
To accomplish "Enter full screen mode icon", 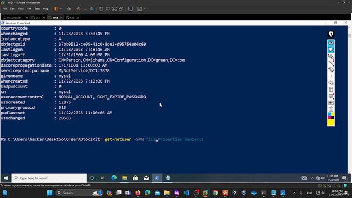I will (x=114, y=9).
